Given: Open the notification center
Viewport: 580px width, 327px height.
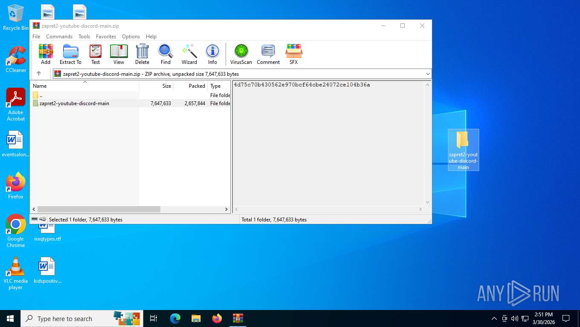Looking at the screenshot, I should click(x=566, y=318).
